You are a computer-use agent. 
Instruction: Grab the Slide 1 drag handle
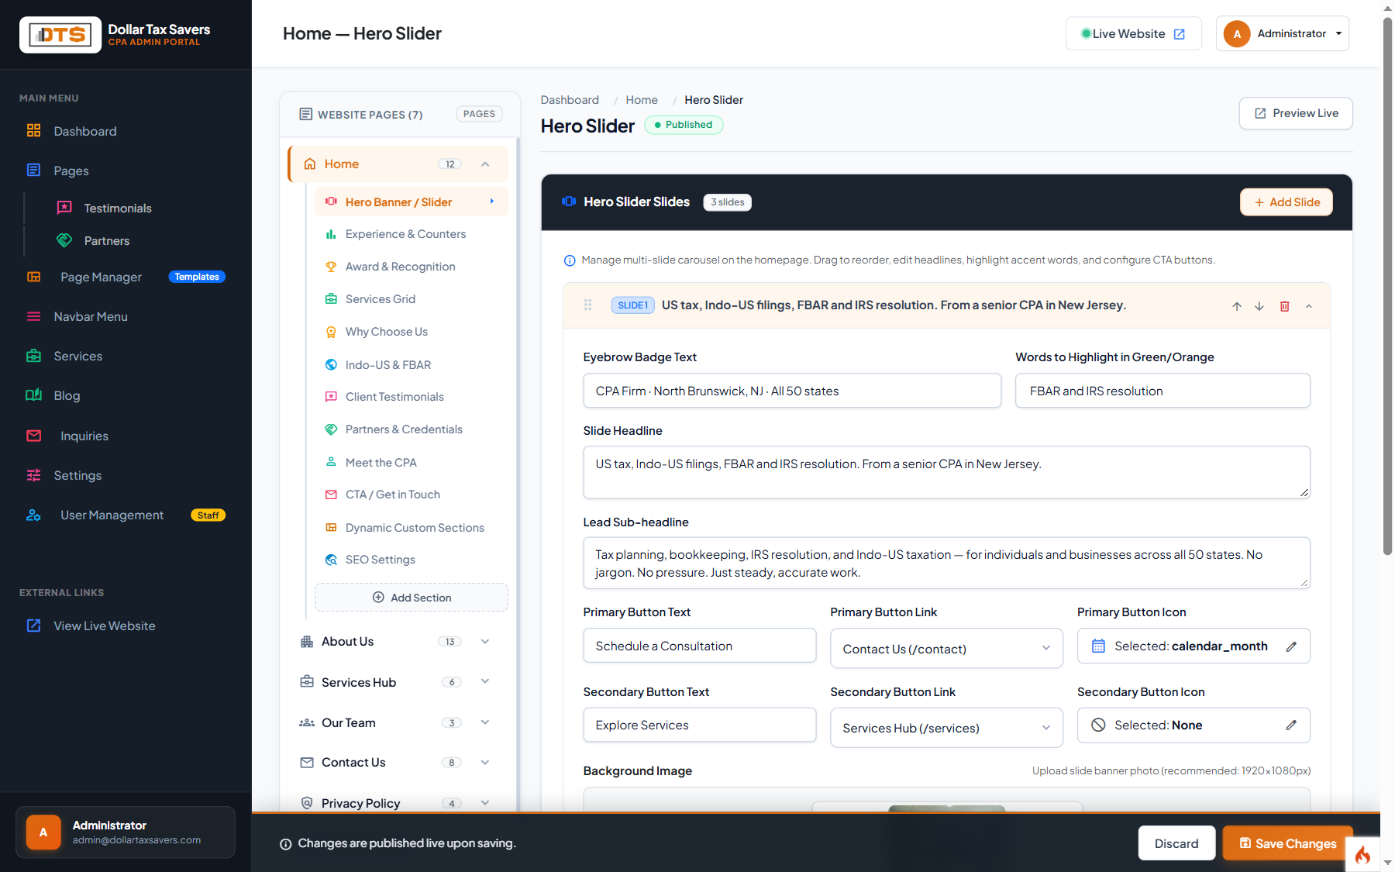click(x=588, y=305)
